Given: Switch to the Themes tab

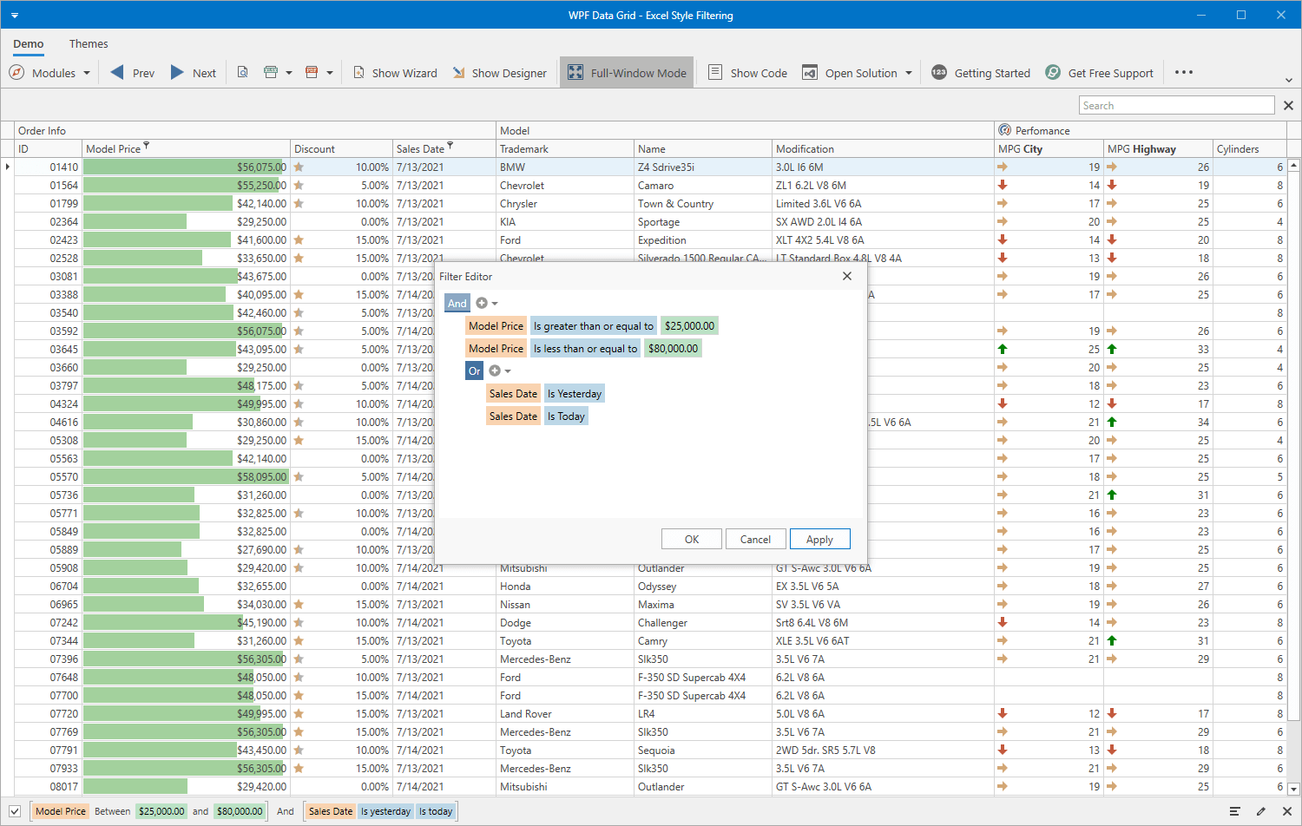Looking at the screenshot, I should click(x=89, y=43).
